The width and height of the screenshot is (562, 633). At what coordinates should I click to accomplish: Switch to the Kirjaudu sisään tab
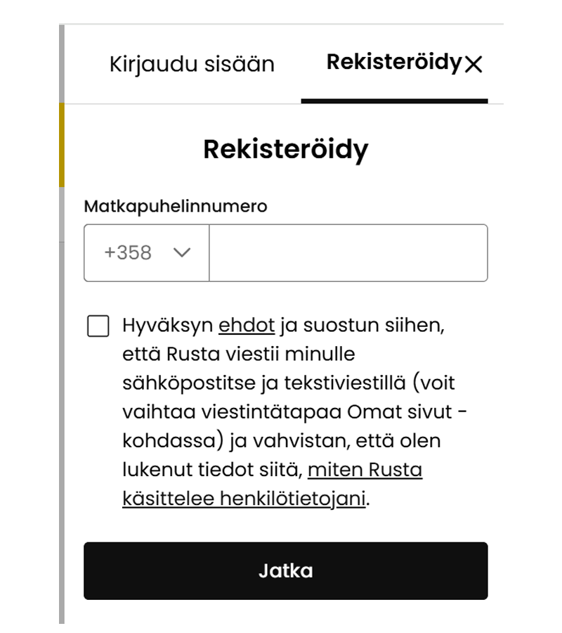(192, 64)
